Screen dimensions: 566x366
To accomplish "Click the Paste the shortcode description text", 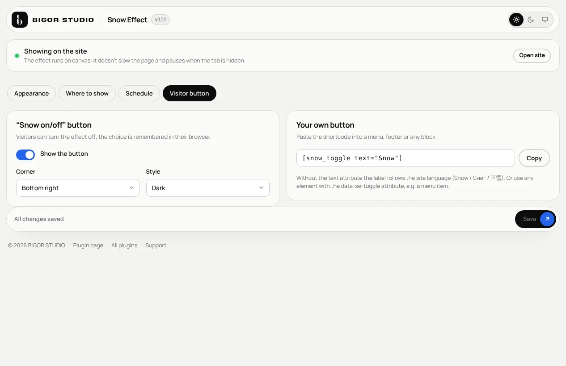I will point(366,137).
